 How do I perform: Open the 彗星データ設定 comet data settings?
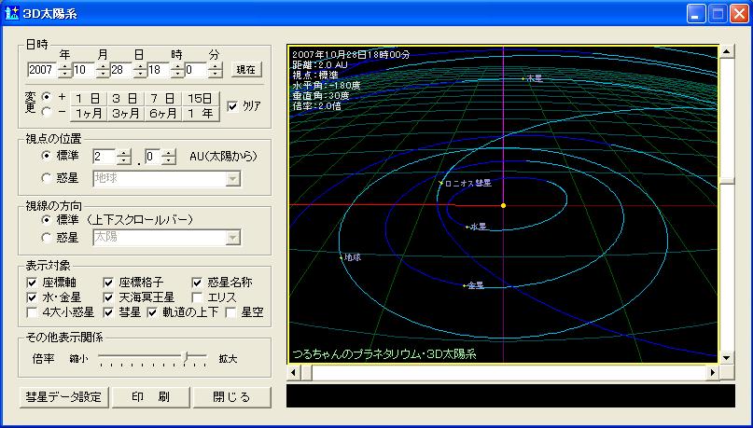[x=64, y=396]
